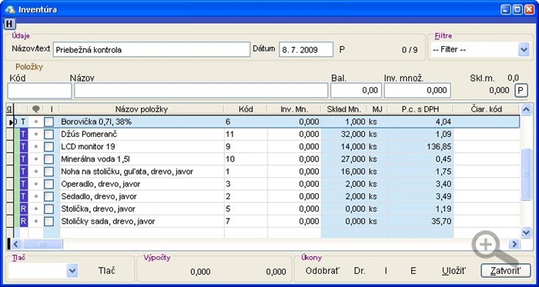Click the grid scroll left arrow
The width and height of the screenshot is (539, 287).
point(16,245)
